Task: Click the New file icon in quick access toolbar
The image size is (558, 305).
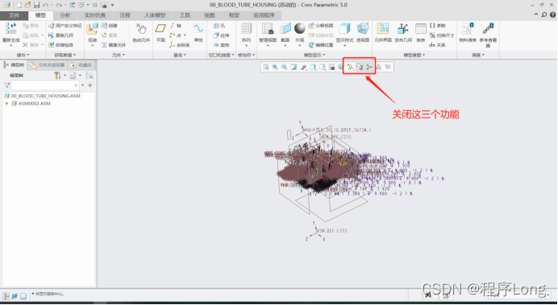Action: [19, 5]
